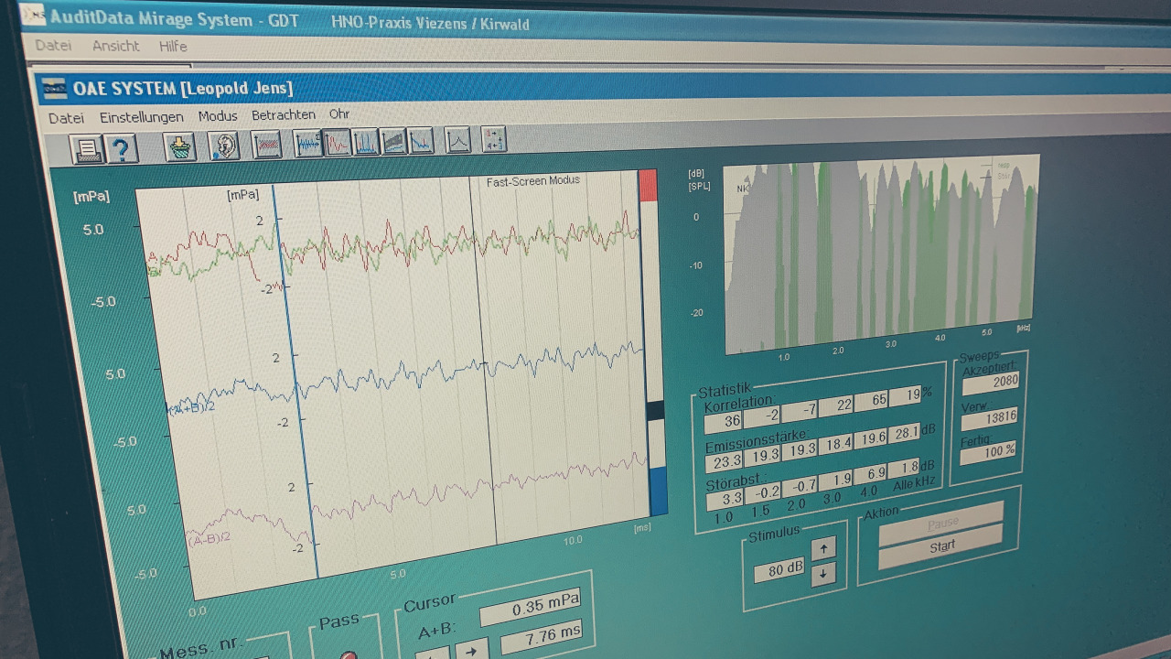
Task: Switch to the spectrum bars view icon
Action: [x=366, y=143]
